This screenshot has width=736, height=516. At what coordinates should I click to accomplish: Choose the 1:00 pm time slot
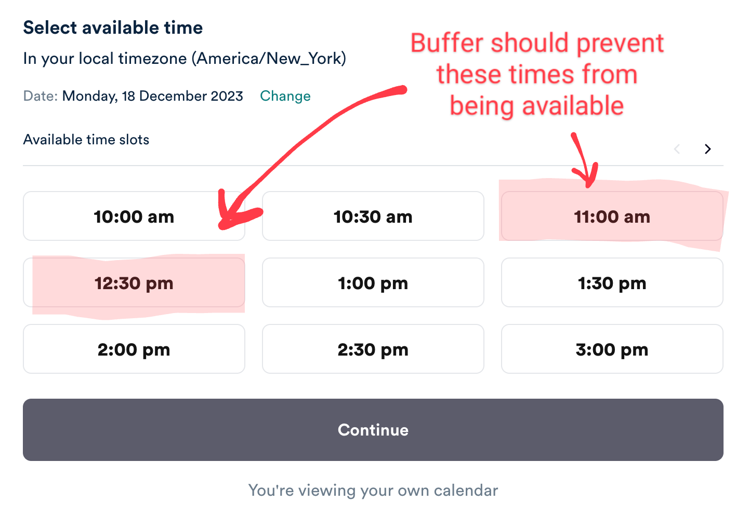click(x=373, y=283)
